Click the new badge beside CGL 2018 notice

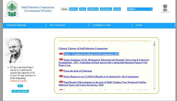click(x=61, y=54)
